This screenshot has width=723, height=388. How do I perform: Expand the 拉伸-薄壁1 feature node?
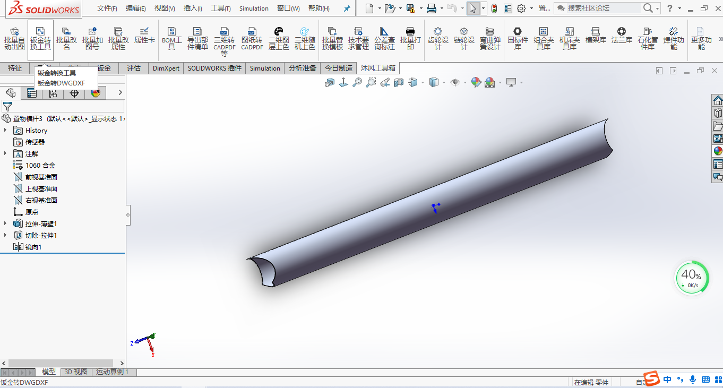(5, 223)
